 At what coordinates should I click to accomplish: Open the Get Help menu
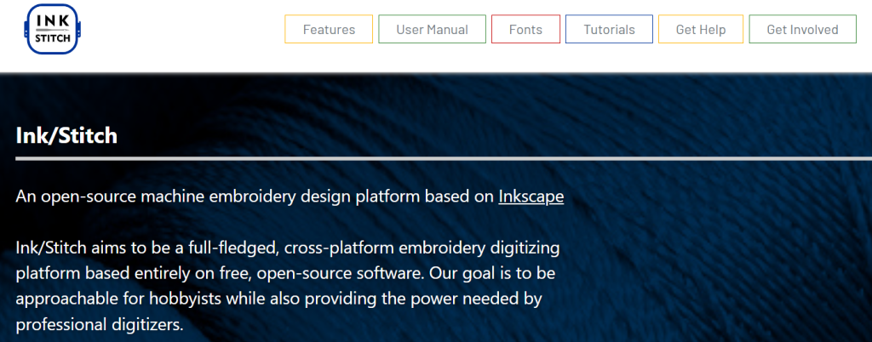click(701, 30)
